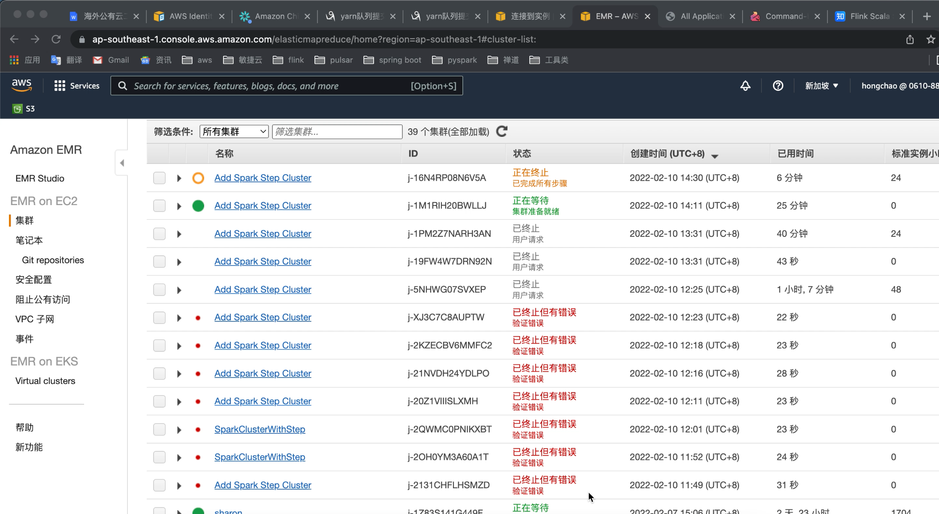
Task: Click green status icon of j-1M1RIH20BWLLJ
Action: click(x=198, y=206)
